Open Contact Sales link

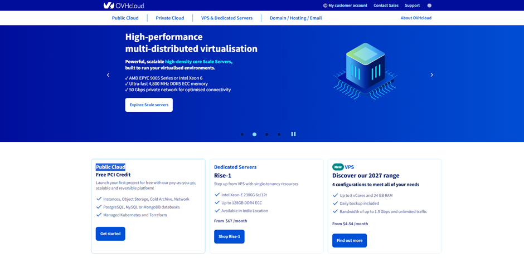[386, 6]
